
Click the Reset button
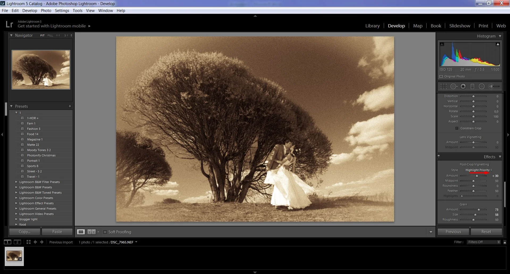(486, 232)
